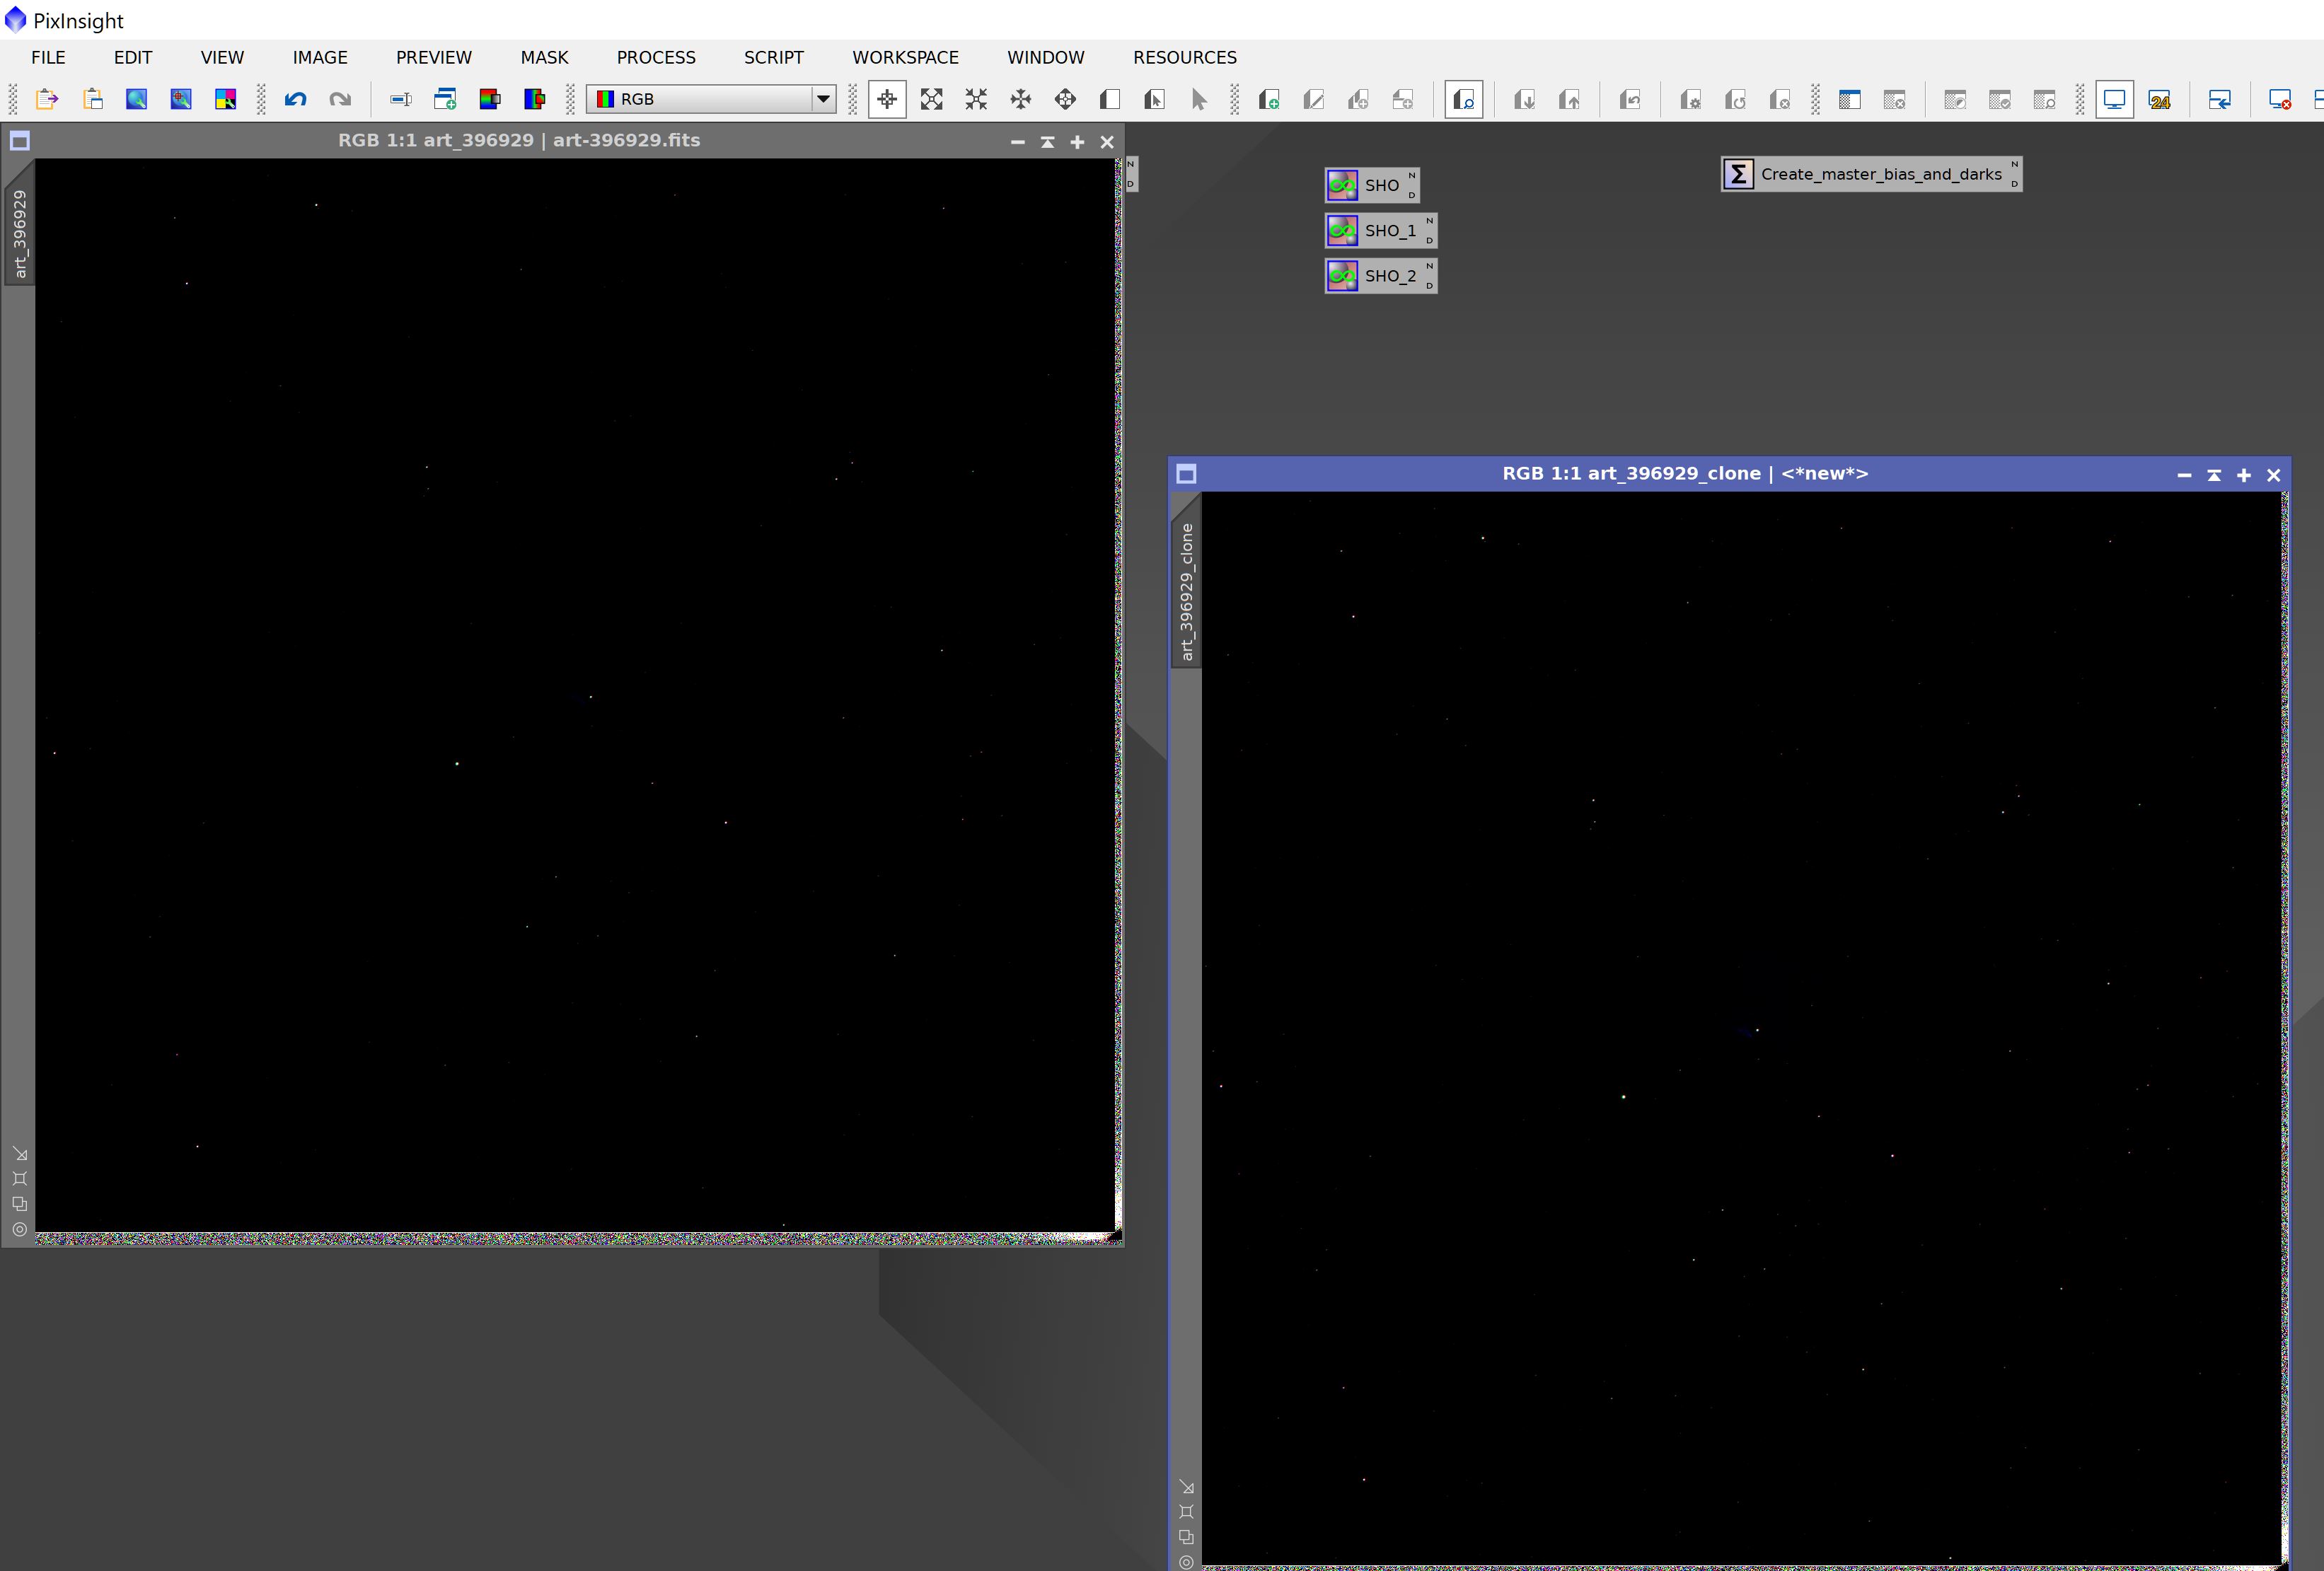Open the WINDOW menu
The width and height of the screenshot is (2324, 1571).
[x=1046, y=57]
